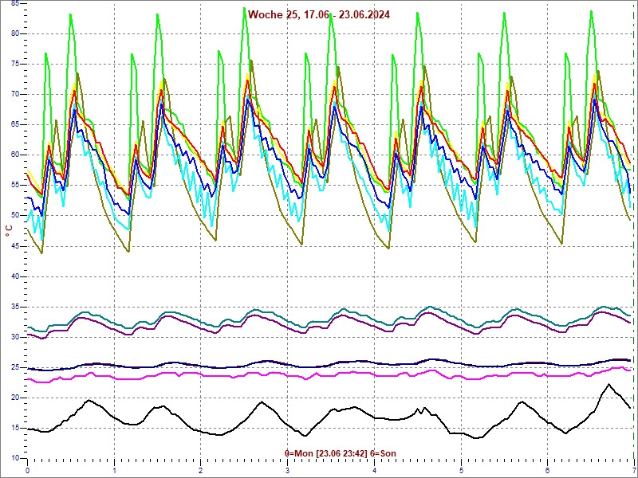This screenshot has width=638, height=478.
Task: Pick the 15 value on the temperature axis
Action: 15,428
